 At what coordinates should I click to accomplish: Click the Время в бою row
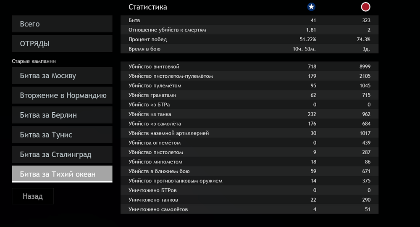click(x=249, y=49)
